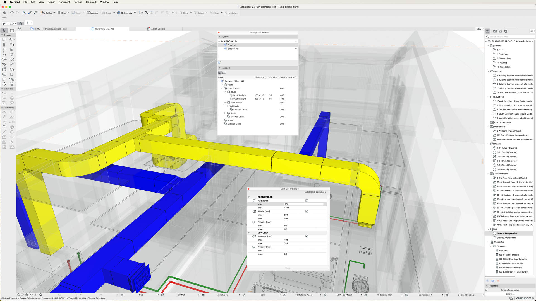Open the Teamwork menu

(91, 2)
